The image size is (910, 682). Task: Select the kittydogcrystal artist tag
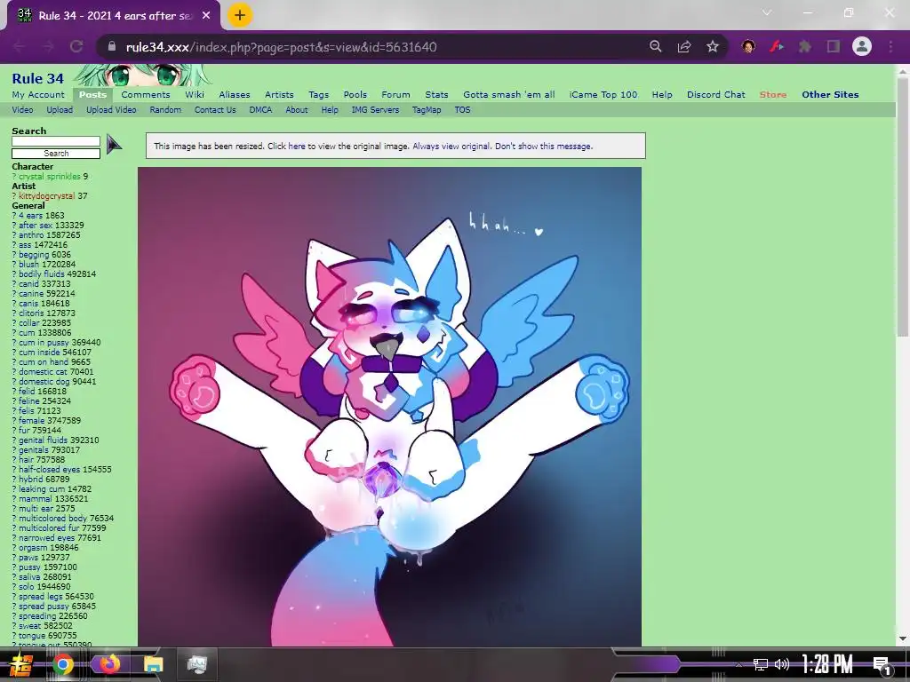(46, 196)
